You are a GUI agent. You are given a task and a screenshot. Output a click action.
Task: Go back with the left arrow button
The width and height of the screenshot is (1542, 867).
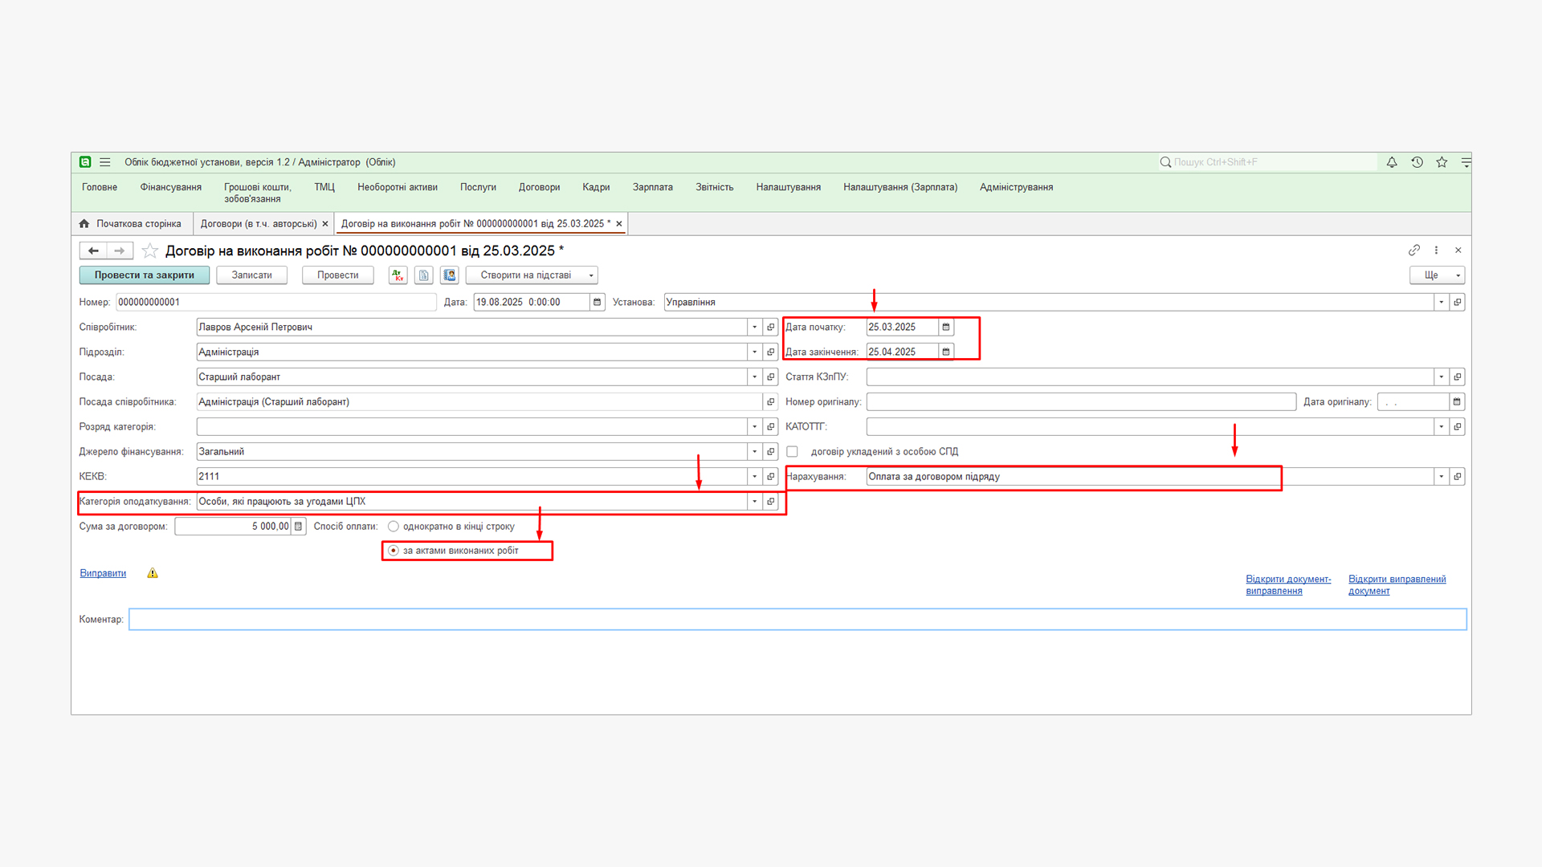tap(93, 251)
